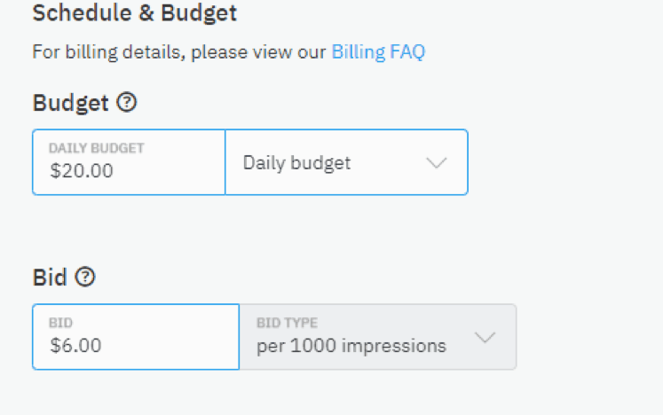Select the $20.00 budget value text
The height and width of the screenshot is (415, 663).
click(x=82, y=171)
